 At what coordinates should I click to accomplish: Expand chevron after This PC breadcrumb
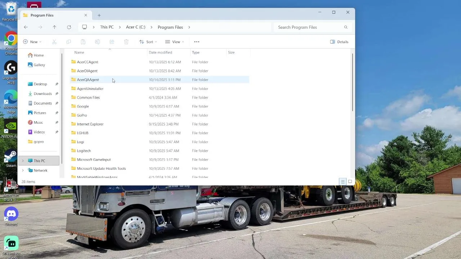120,27
